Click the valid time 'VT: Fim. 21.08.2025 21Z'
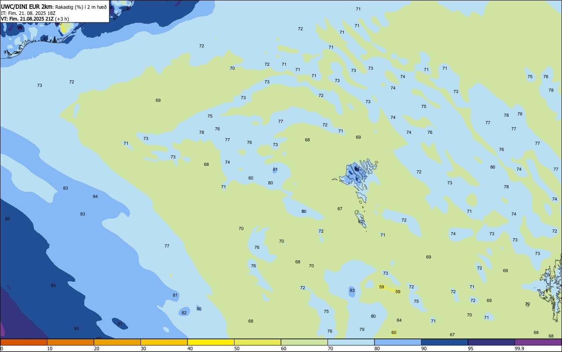 27,19
